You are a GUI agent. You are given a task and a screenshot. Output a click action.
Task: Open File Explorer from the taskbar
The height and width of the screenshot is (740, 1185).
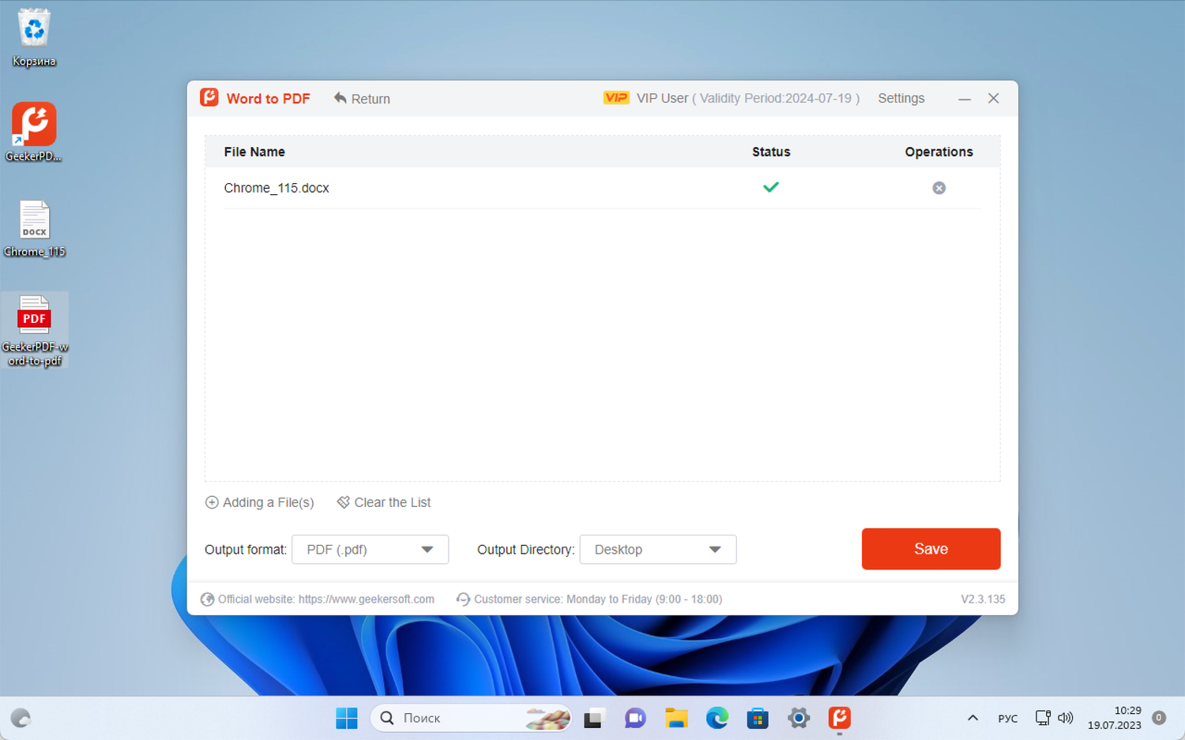[676, 718]
